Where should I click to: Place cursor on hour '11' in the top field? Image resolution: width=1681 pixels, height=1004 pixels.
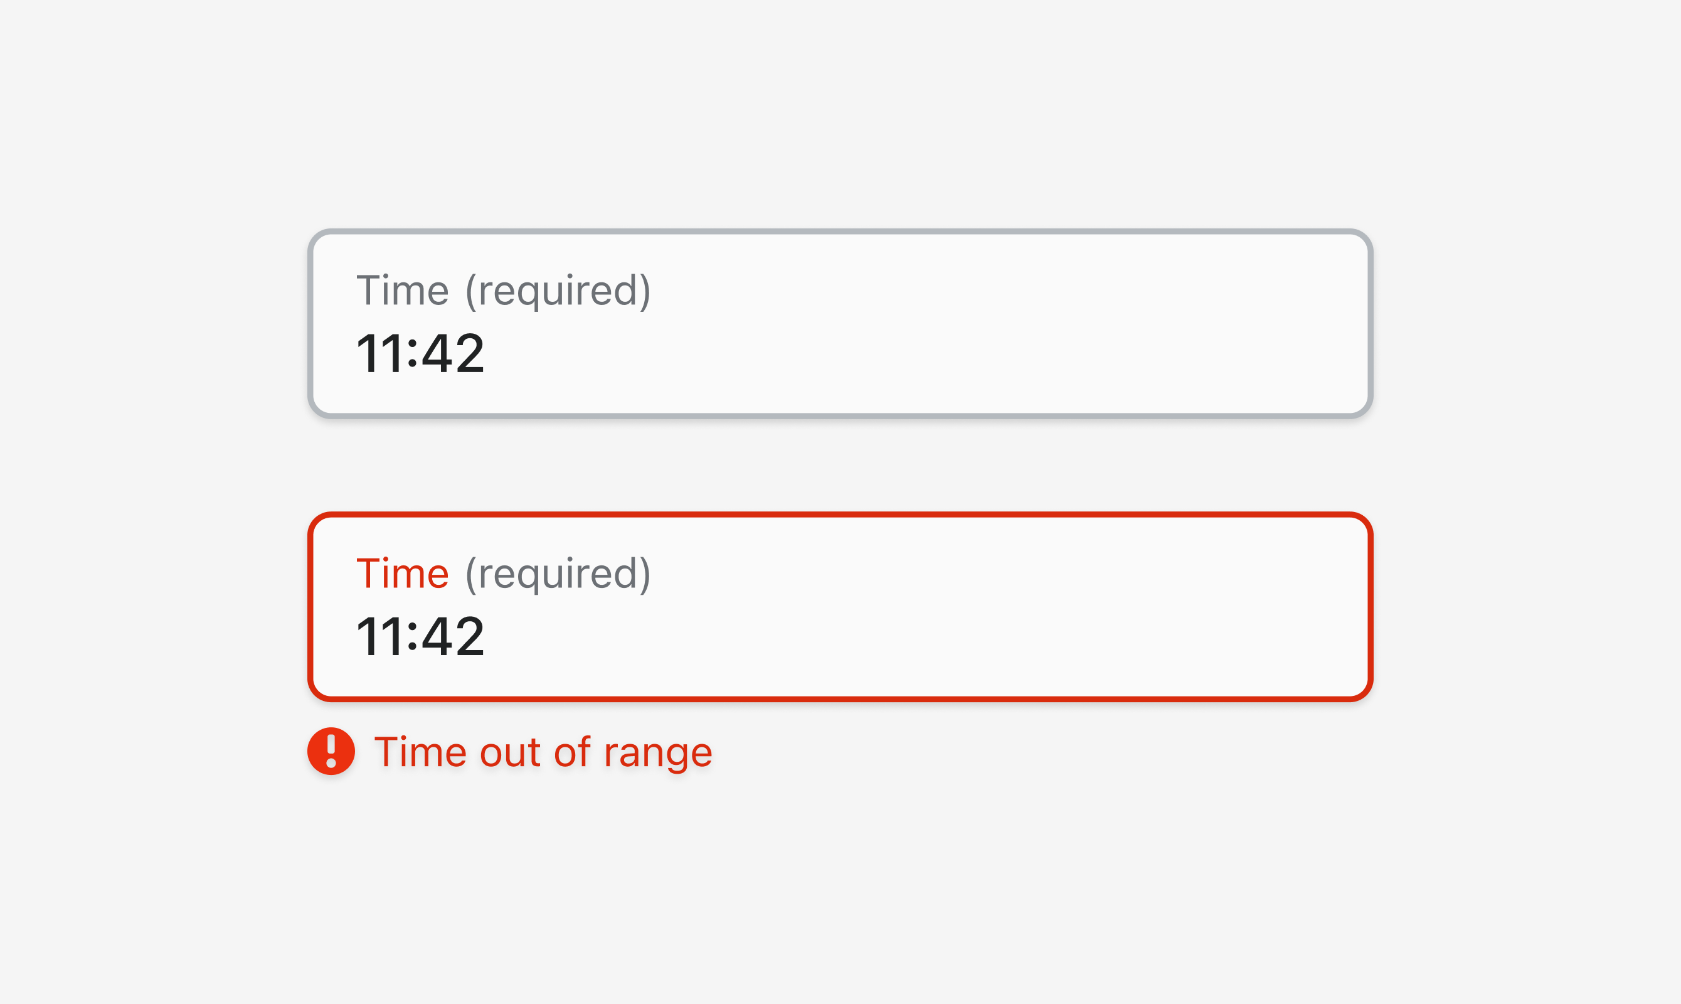[x=380, y=353]
